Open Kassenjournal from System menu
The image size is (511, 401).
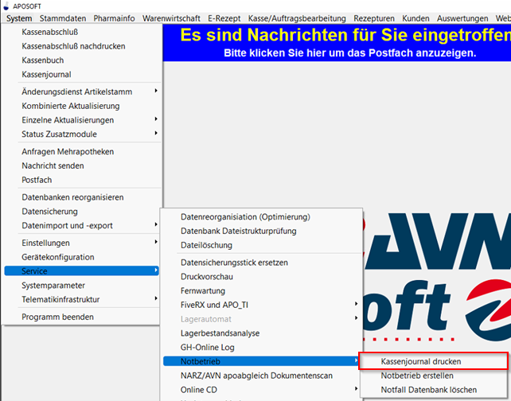[81, 74]
